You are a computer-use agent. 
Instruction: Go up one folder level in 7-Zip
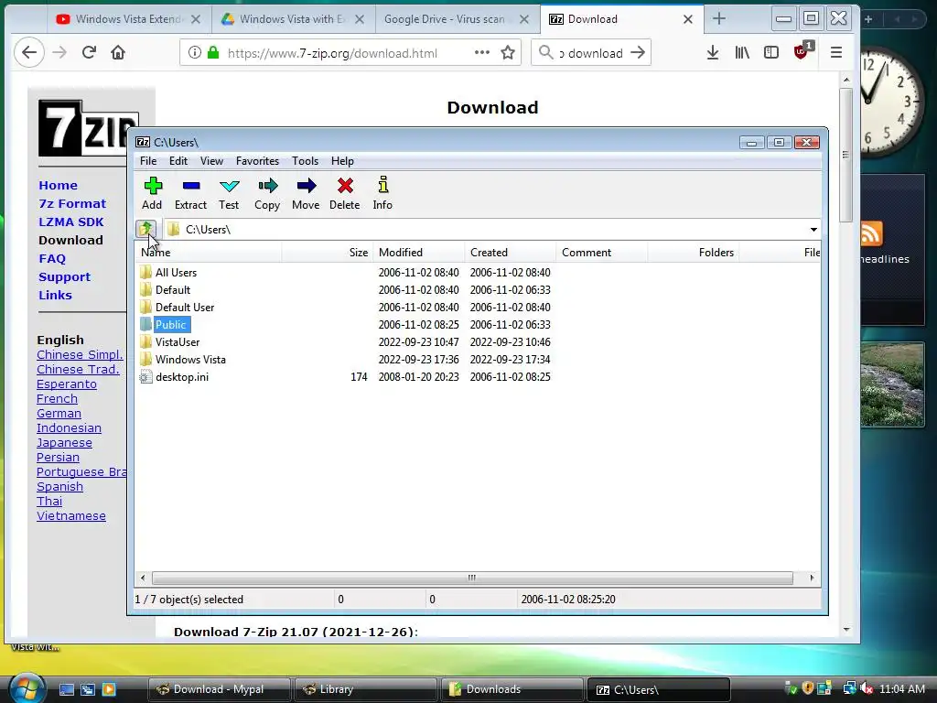pyautogui.click(x=145, y=229)
